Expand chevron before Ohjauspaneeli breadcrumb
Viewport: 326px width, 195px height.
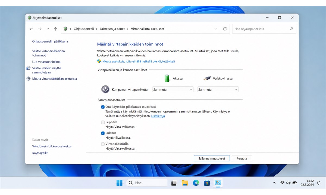[71, 29]
